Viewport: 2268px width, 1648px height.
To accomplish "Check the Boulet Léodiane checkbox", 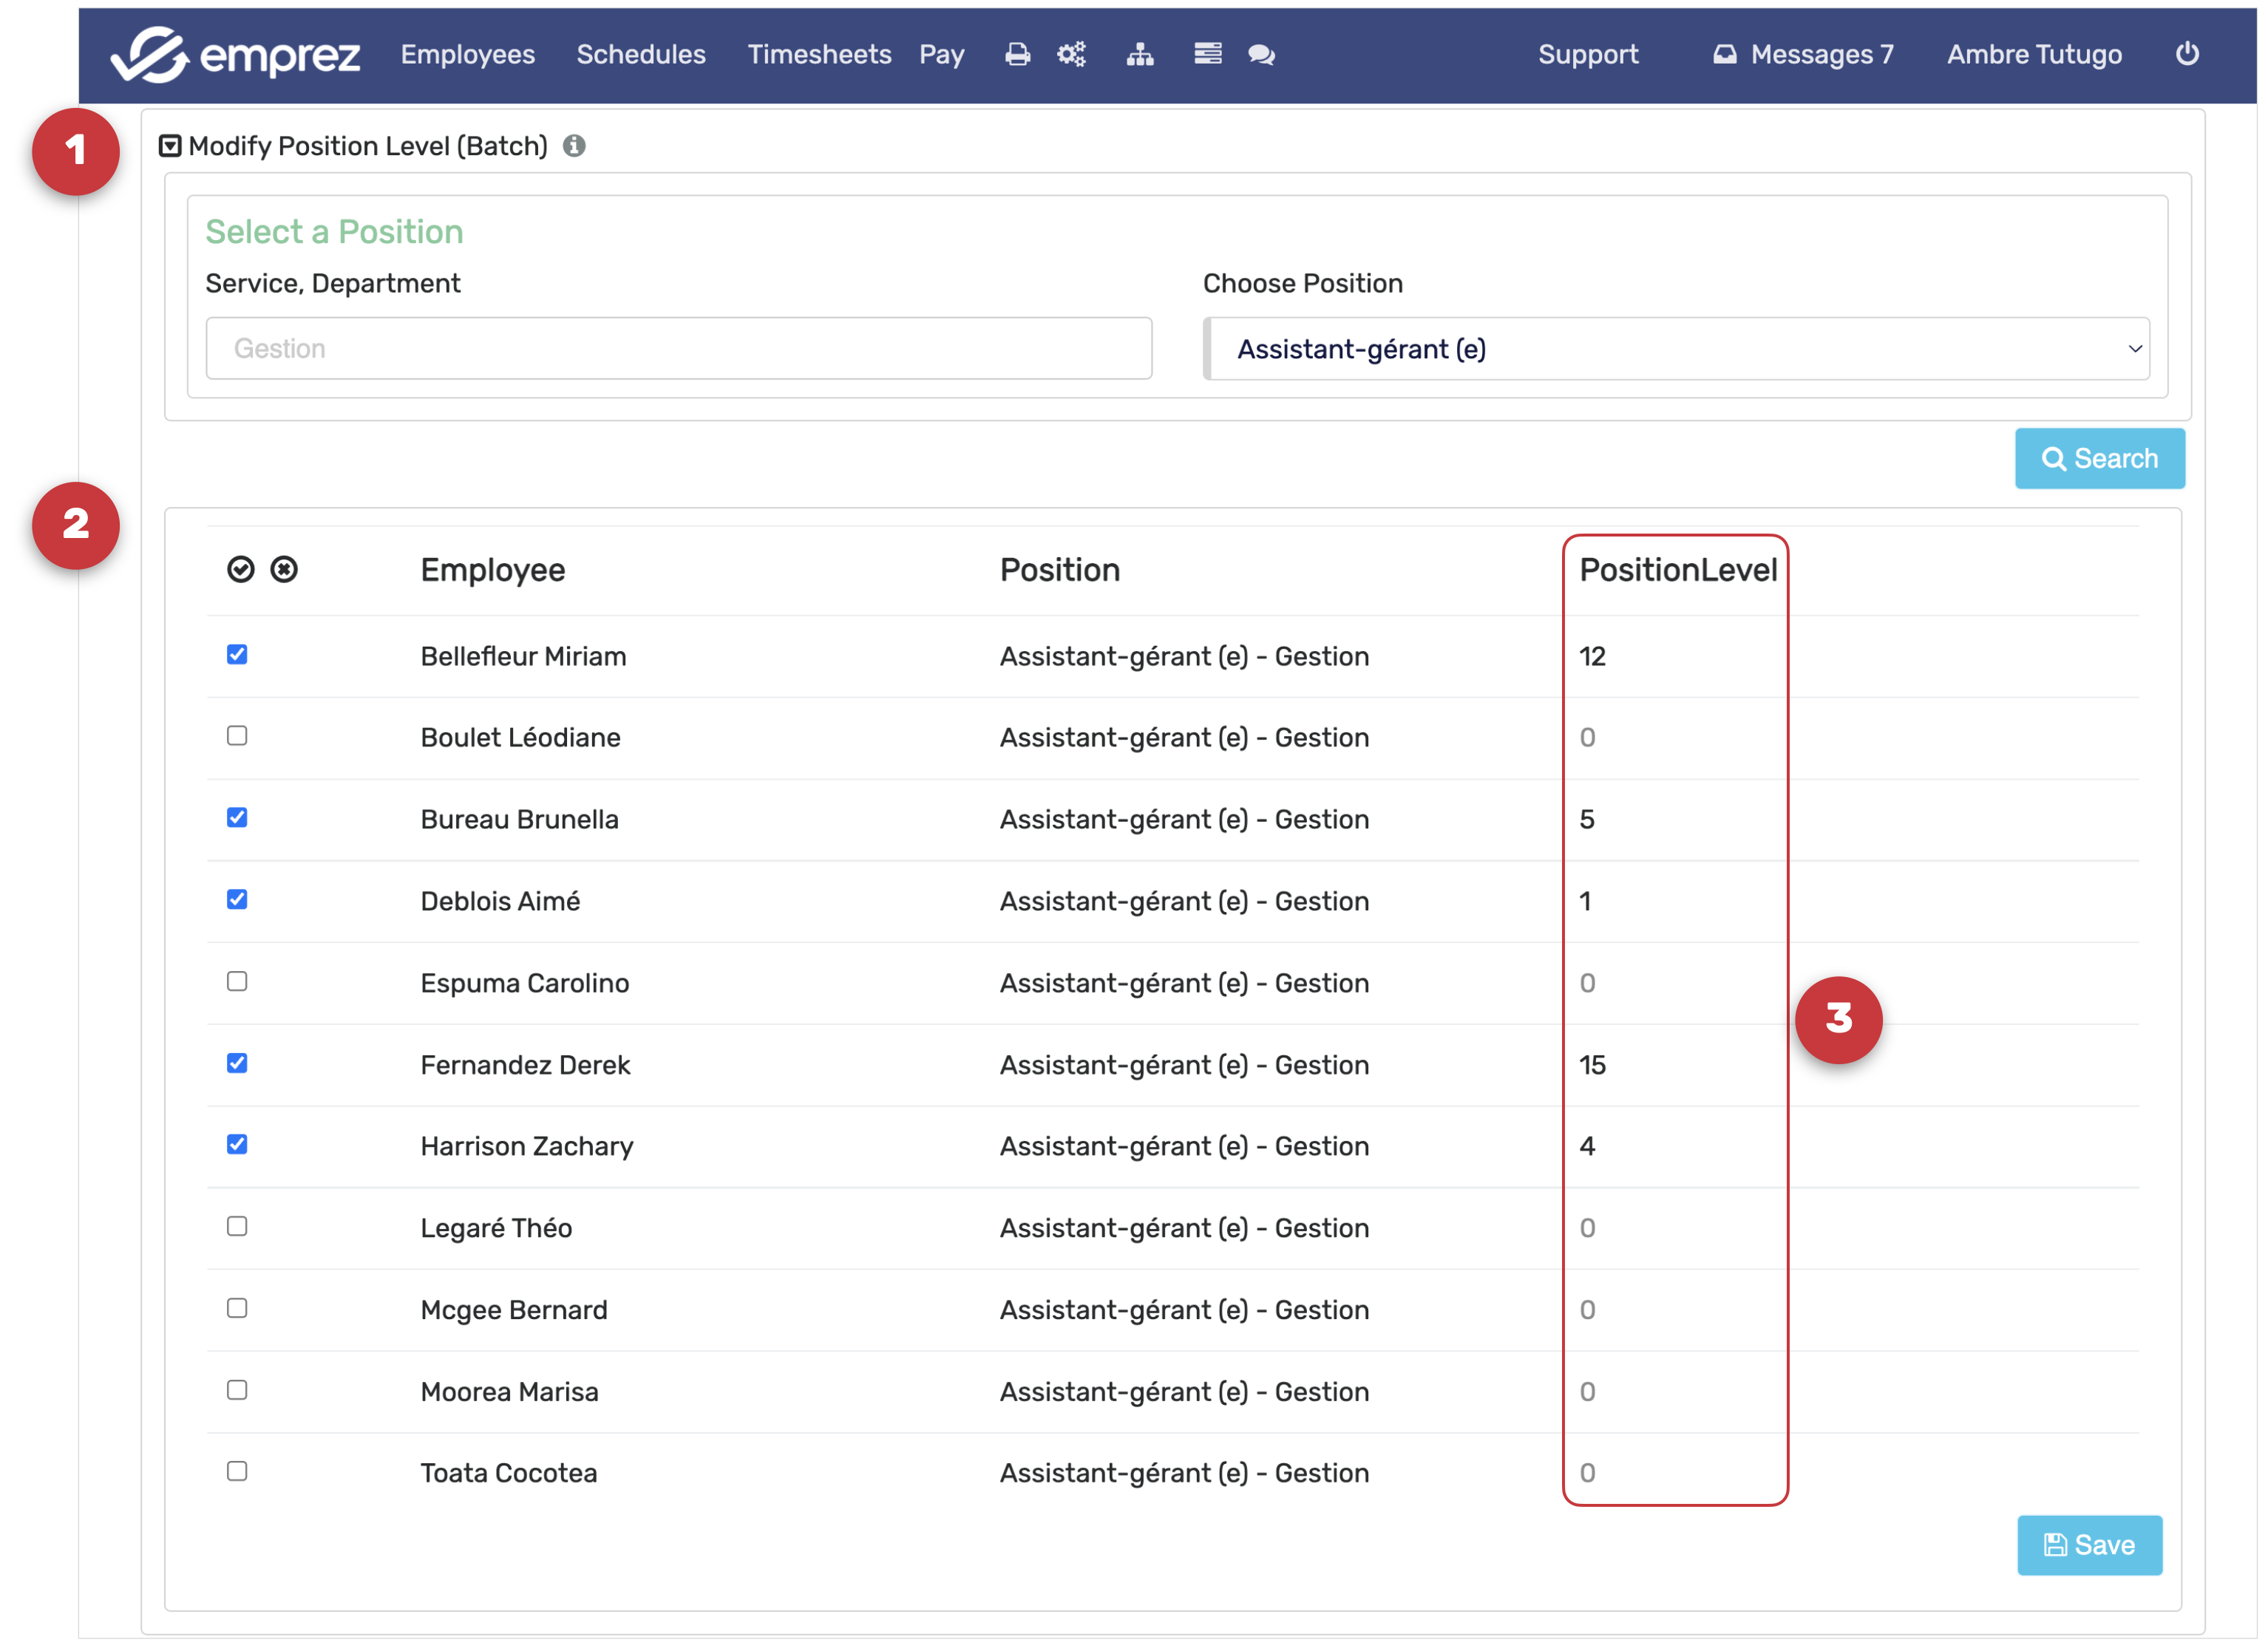I will pos(237,737).
